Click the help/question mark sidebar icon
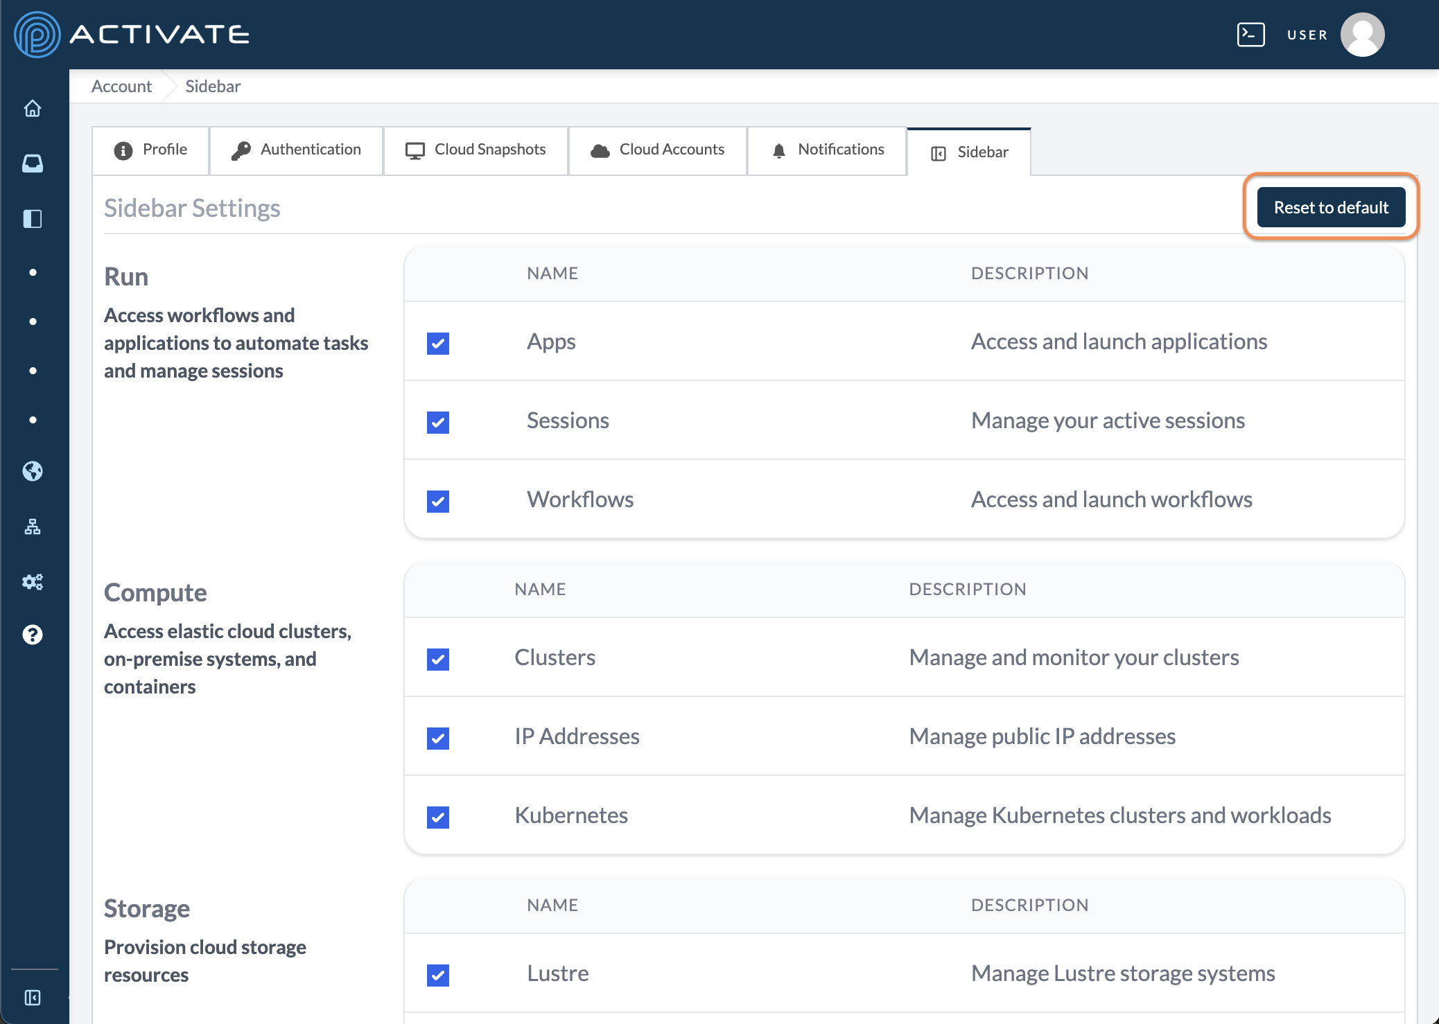The height and width of the screenshot is (1024, 1439). (33, 633)
